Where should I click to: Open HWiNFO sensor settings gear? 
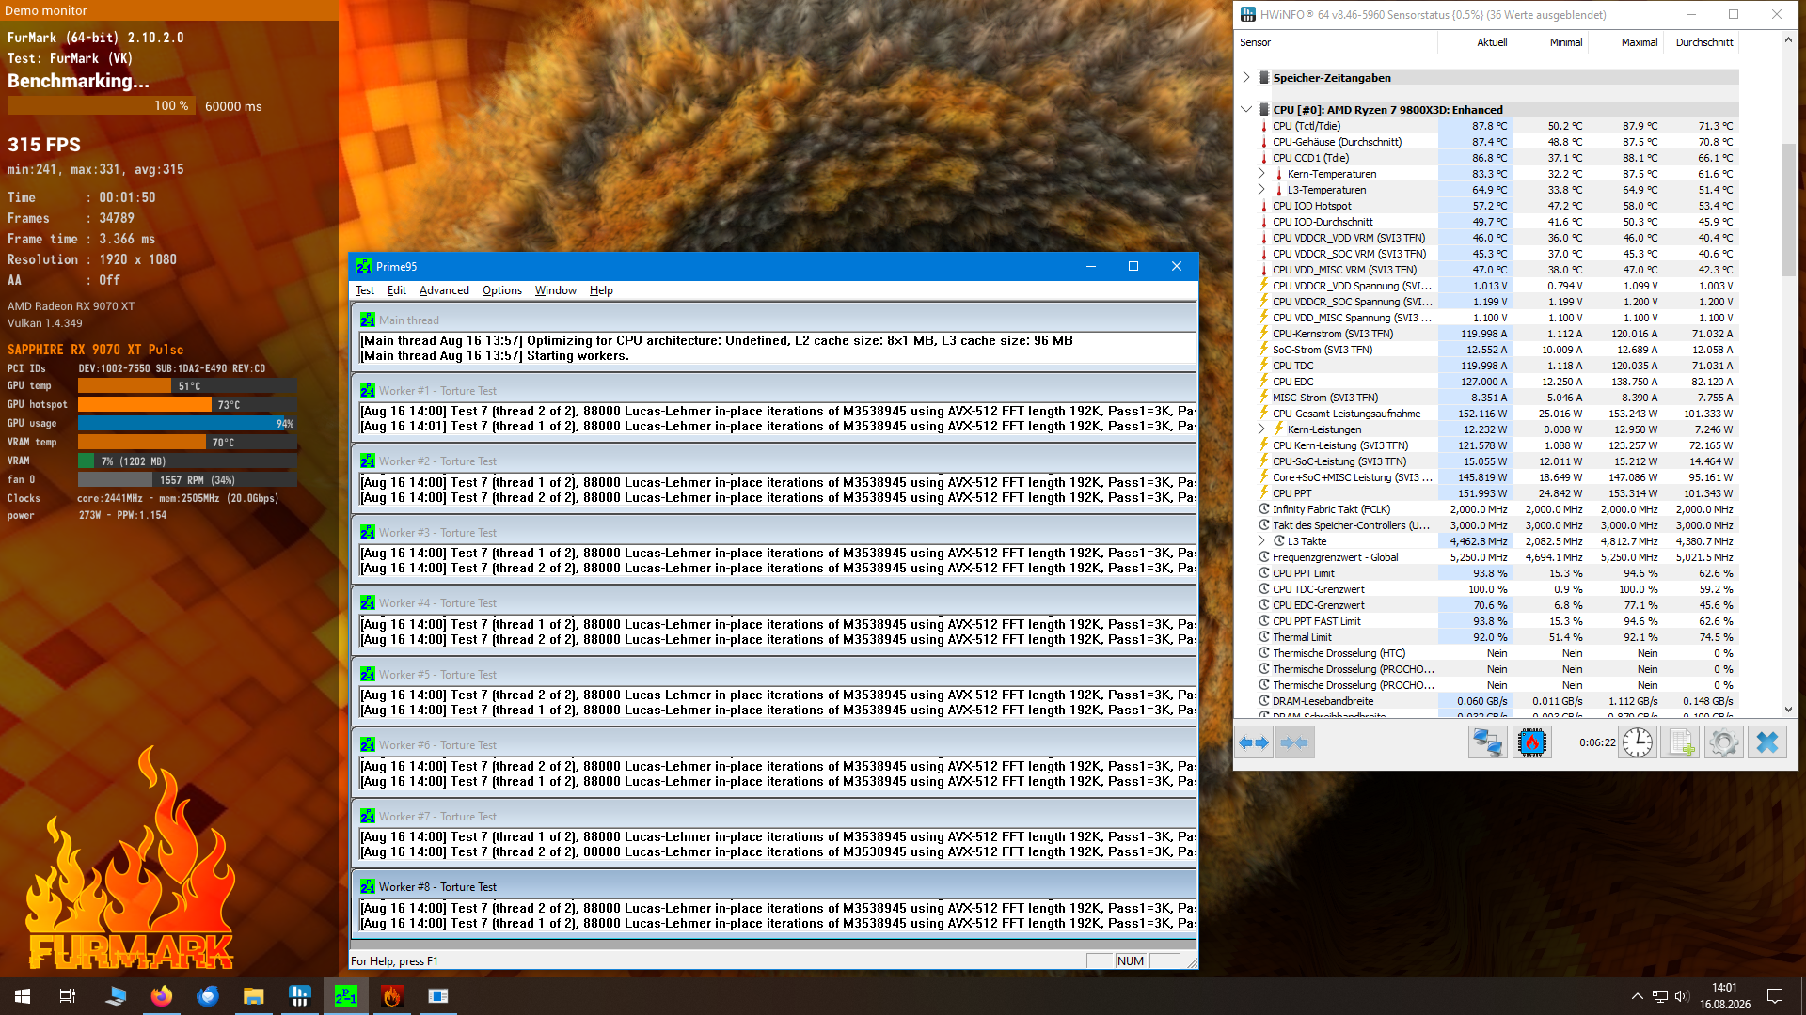(x=1724, y=742)
